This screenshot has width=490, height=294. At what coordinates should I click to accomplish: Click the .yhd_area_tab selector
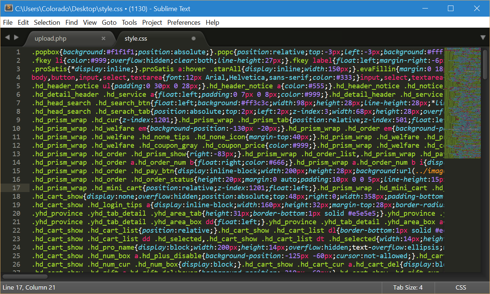[x=176, y=213]
